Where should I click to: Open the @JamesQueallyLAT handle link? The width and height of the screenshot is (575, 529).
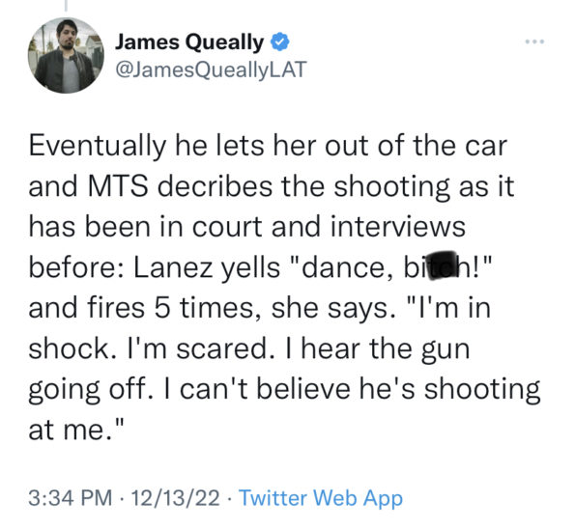pyautogui.click(x=211, y=70)
